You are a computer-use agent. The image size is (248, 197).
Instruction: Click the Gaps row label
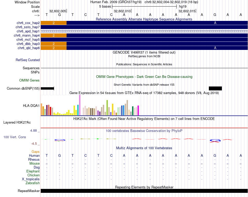(x=36, y=152)
